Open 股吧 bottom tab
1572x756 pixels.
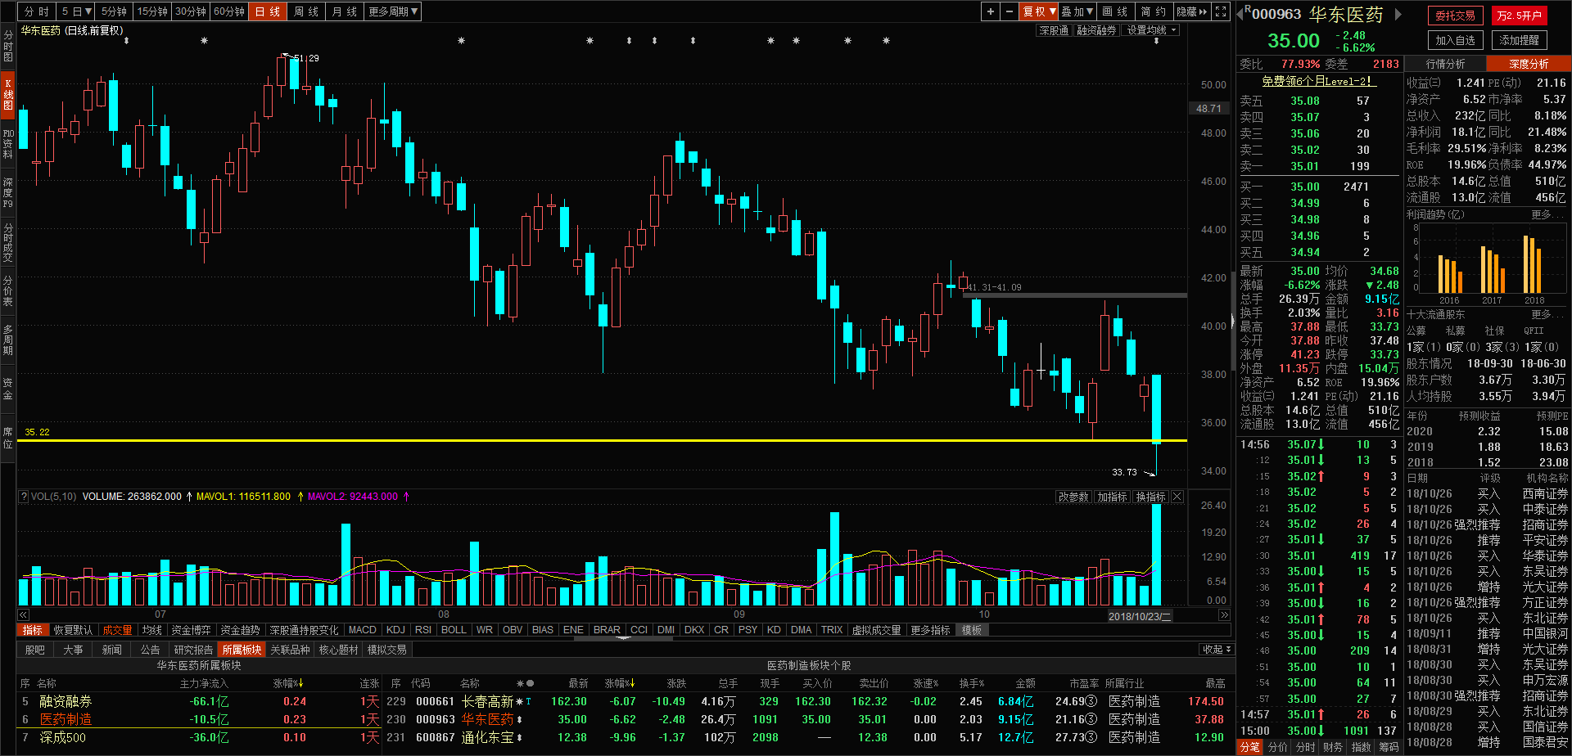tap(35, 650)
